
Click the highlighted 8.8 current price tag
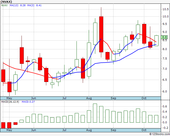click(164, 37)
